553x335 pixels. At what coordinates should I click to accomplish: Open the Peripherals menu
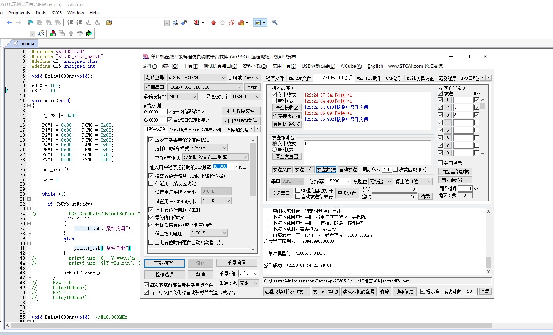coord(19,12)
